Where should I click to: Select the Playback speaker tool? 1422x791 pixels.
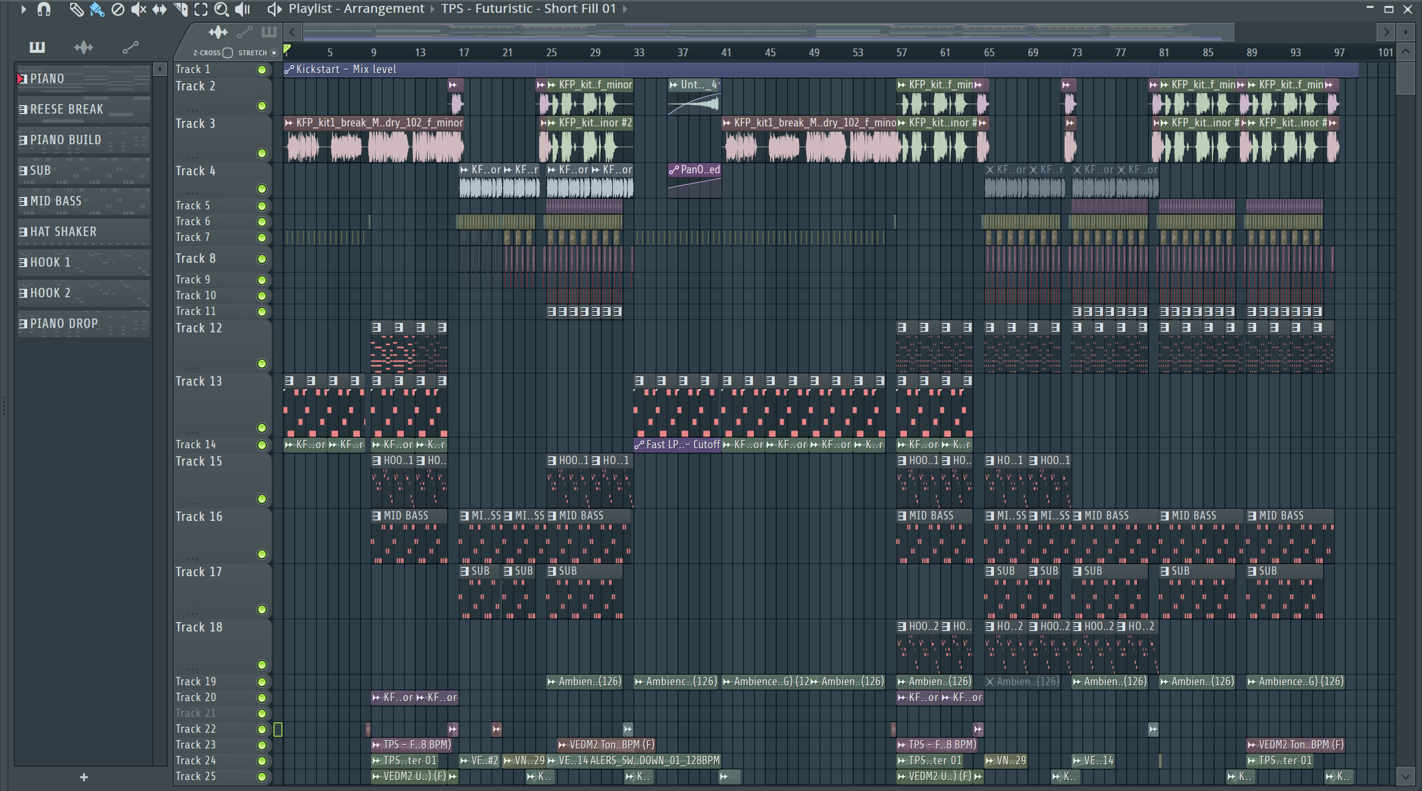click(242, 9)
